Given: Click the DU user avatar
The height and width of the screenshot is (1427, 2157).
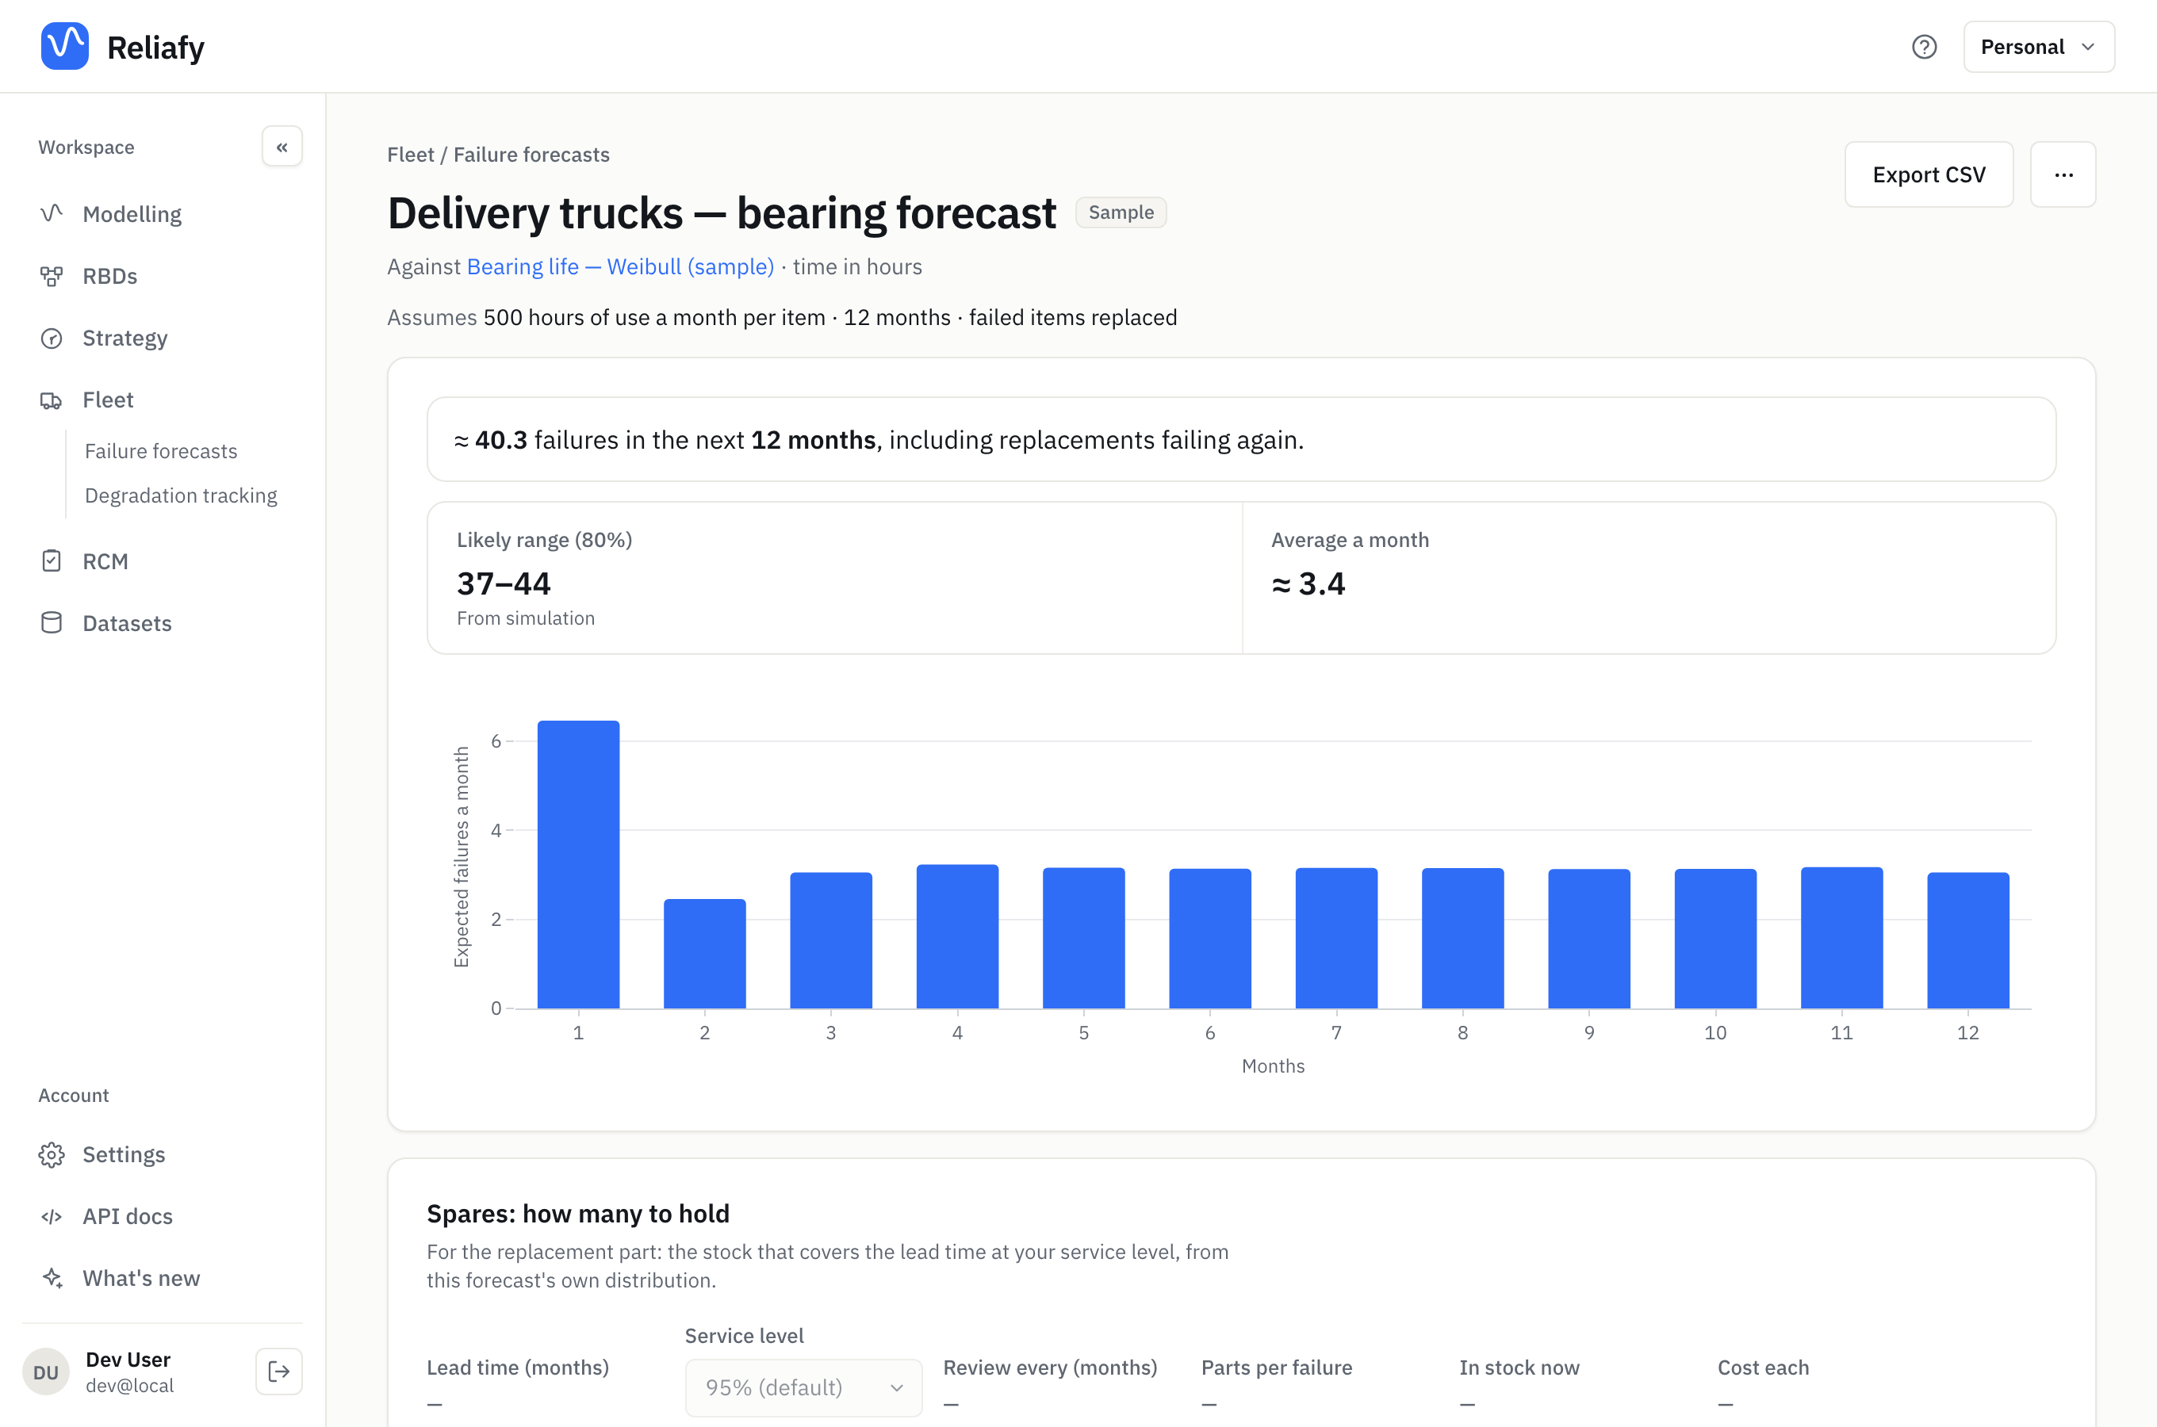Looking at the screenshot, I should 45,1372.
